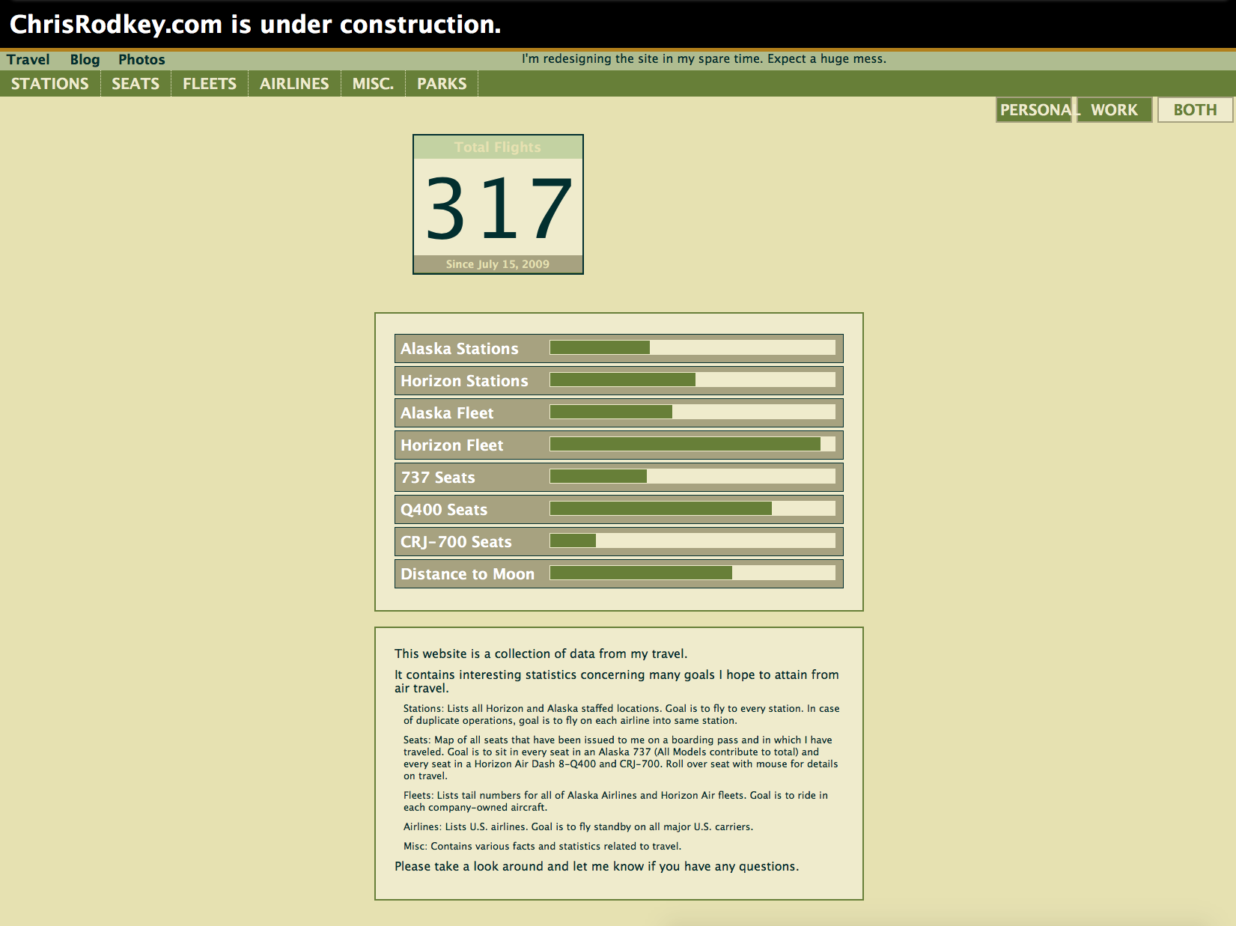The image size is (1236, 926).
Task: Click the 'Fleets: Lists tail numbers' paragraph
Action: click(615, 801)
